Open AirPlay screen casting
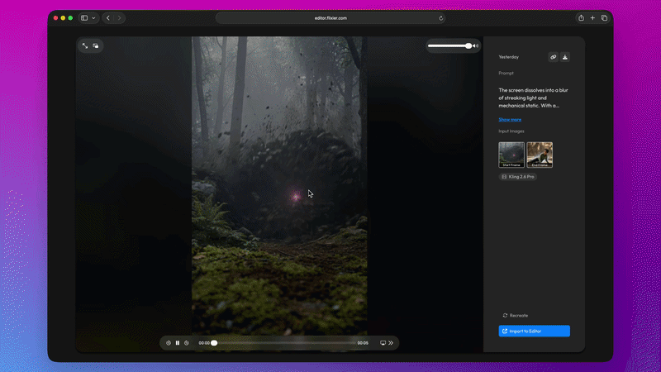 pyautogui.click(x=383, y=342)
